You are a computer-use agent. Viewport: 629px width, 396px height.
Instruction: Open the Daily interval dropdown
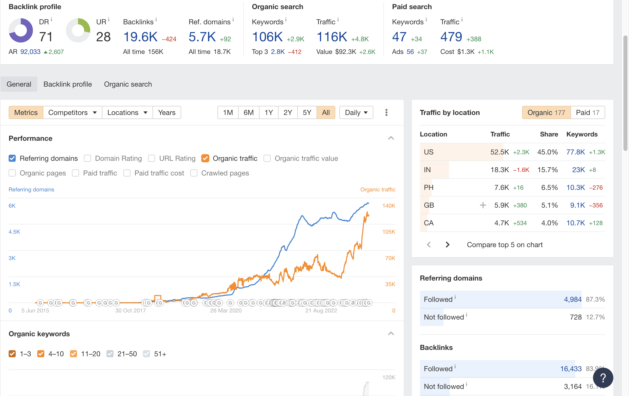pyautogui.click(x=356, y=112)
